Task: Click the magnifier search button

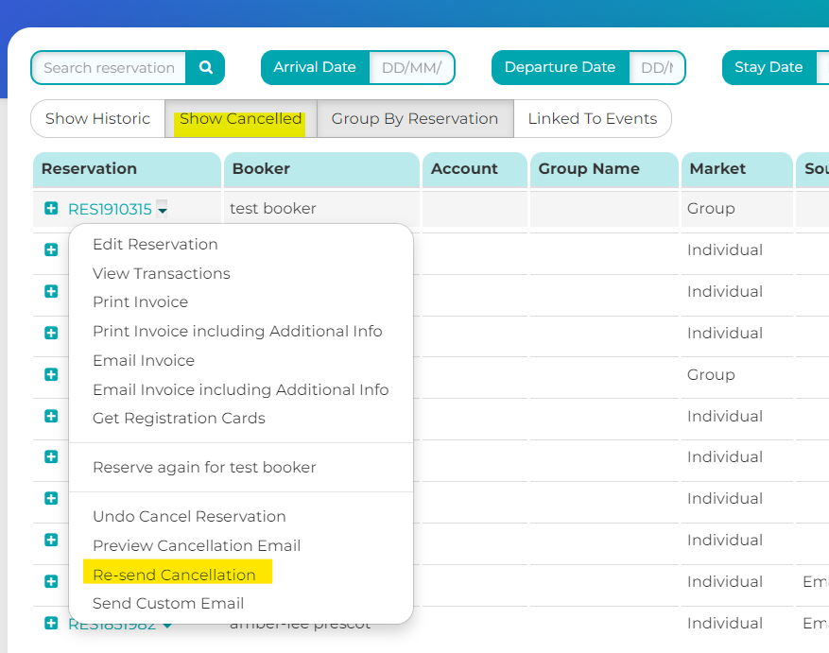Action: pos(206,68)
